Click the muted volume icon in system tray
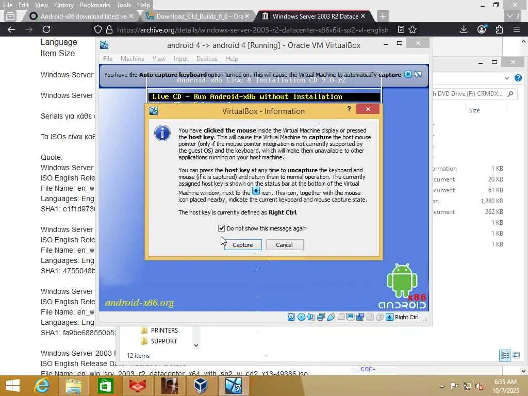This screenshot has width=528, height=396. pyautogui.click(x=480, y=386)
